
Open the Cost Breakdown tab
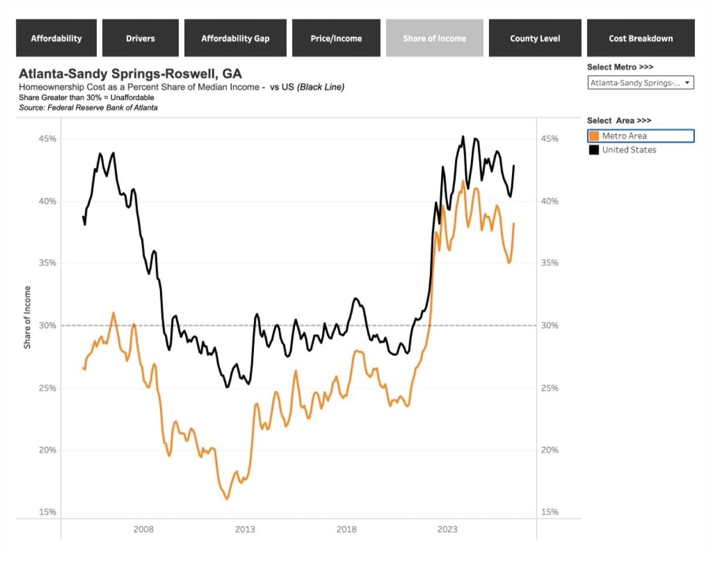point(641,38)
